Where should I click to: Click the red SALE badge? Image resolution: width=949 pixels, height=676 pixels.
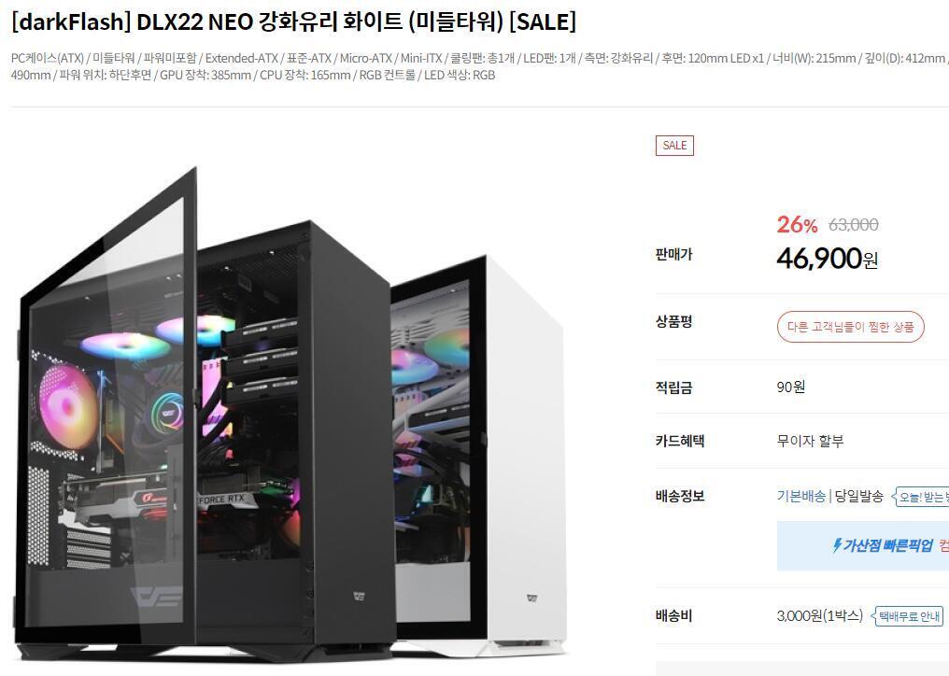674,146
